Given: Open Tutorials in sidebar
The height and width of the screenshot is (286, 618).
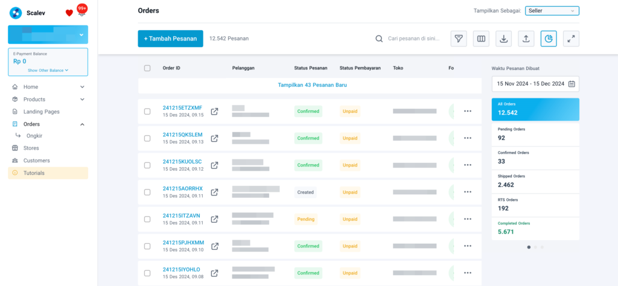Looking at the screenshot, I should pyautogui.click(x=48, y=173).
